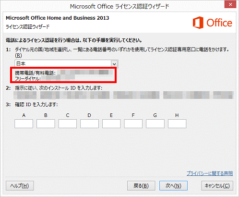Go back with 戻る(B) button

pos(141,185)
